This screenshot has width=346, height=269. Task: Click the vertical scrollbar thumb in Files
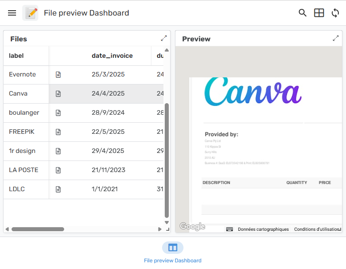(167, 161)
